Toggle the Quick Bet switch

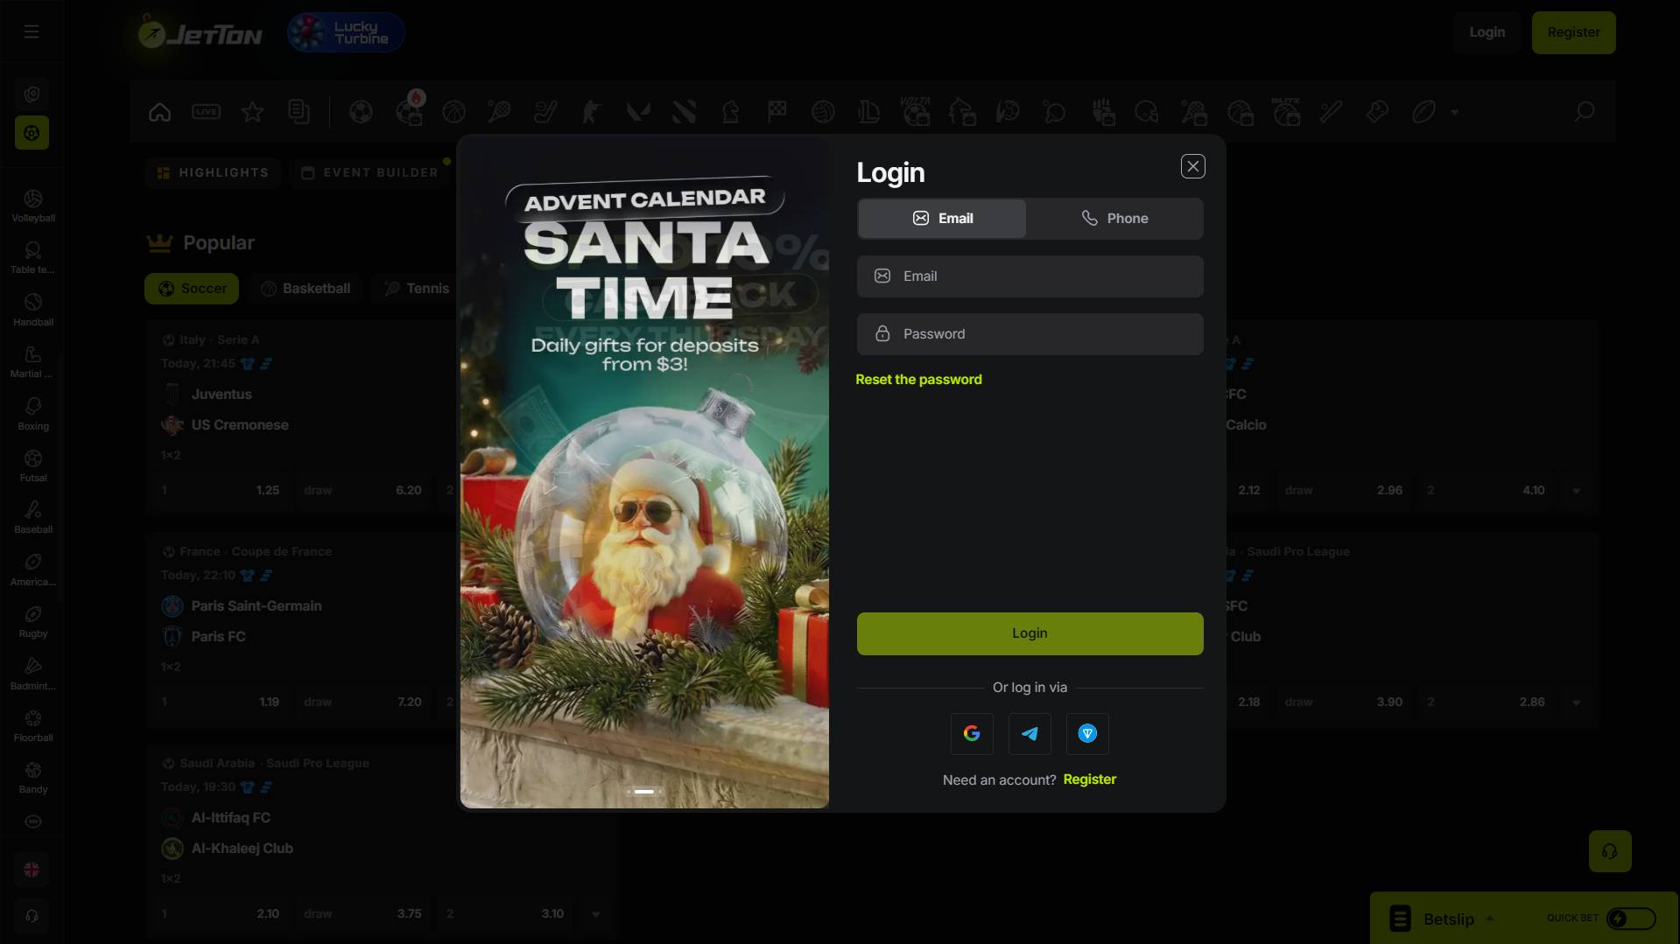(1630, 918)
